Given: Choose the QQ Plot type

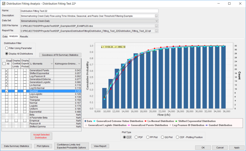Looking at the screenshot, I should point(162,137).
